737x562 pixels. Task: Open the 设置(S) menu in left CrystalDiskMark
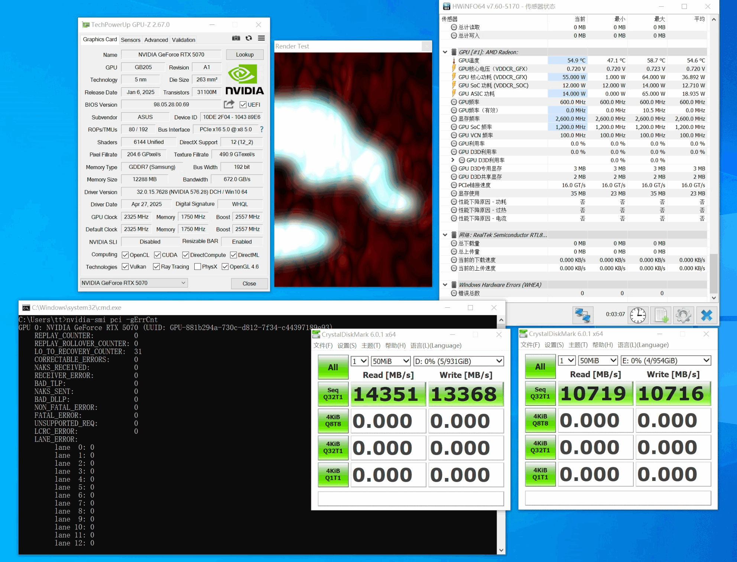tap(347, 346)
